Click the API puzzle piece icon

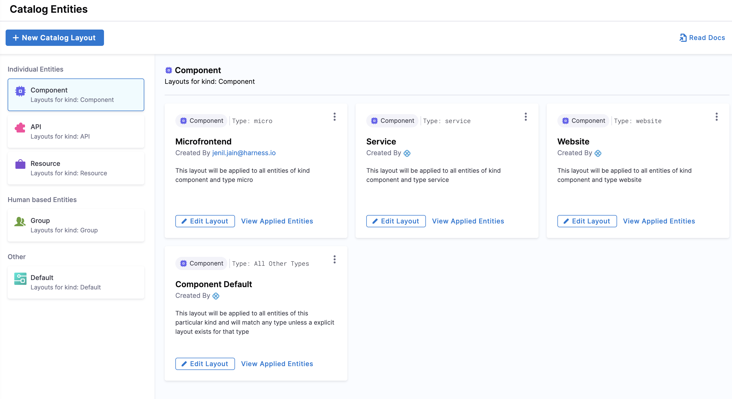20,128
